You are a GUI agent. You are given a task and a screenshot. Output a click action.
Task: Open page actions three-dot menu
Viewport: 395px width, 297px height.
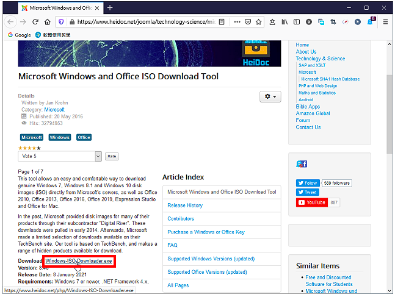237,22
